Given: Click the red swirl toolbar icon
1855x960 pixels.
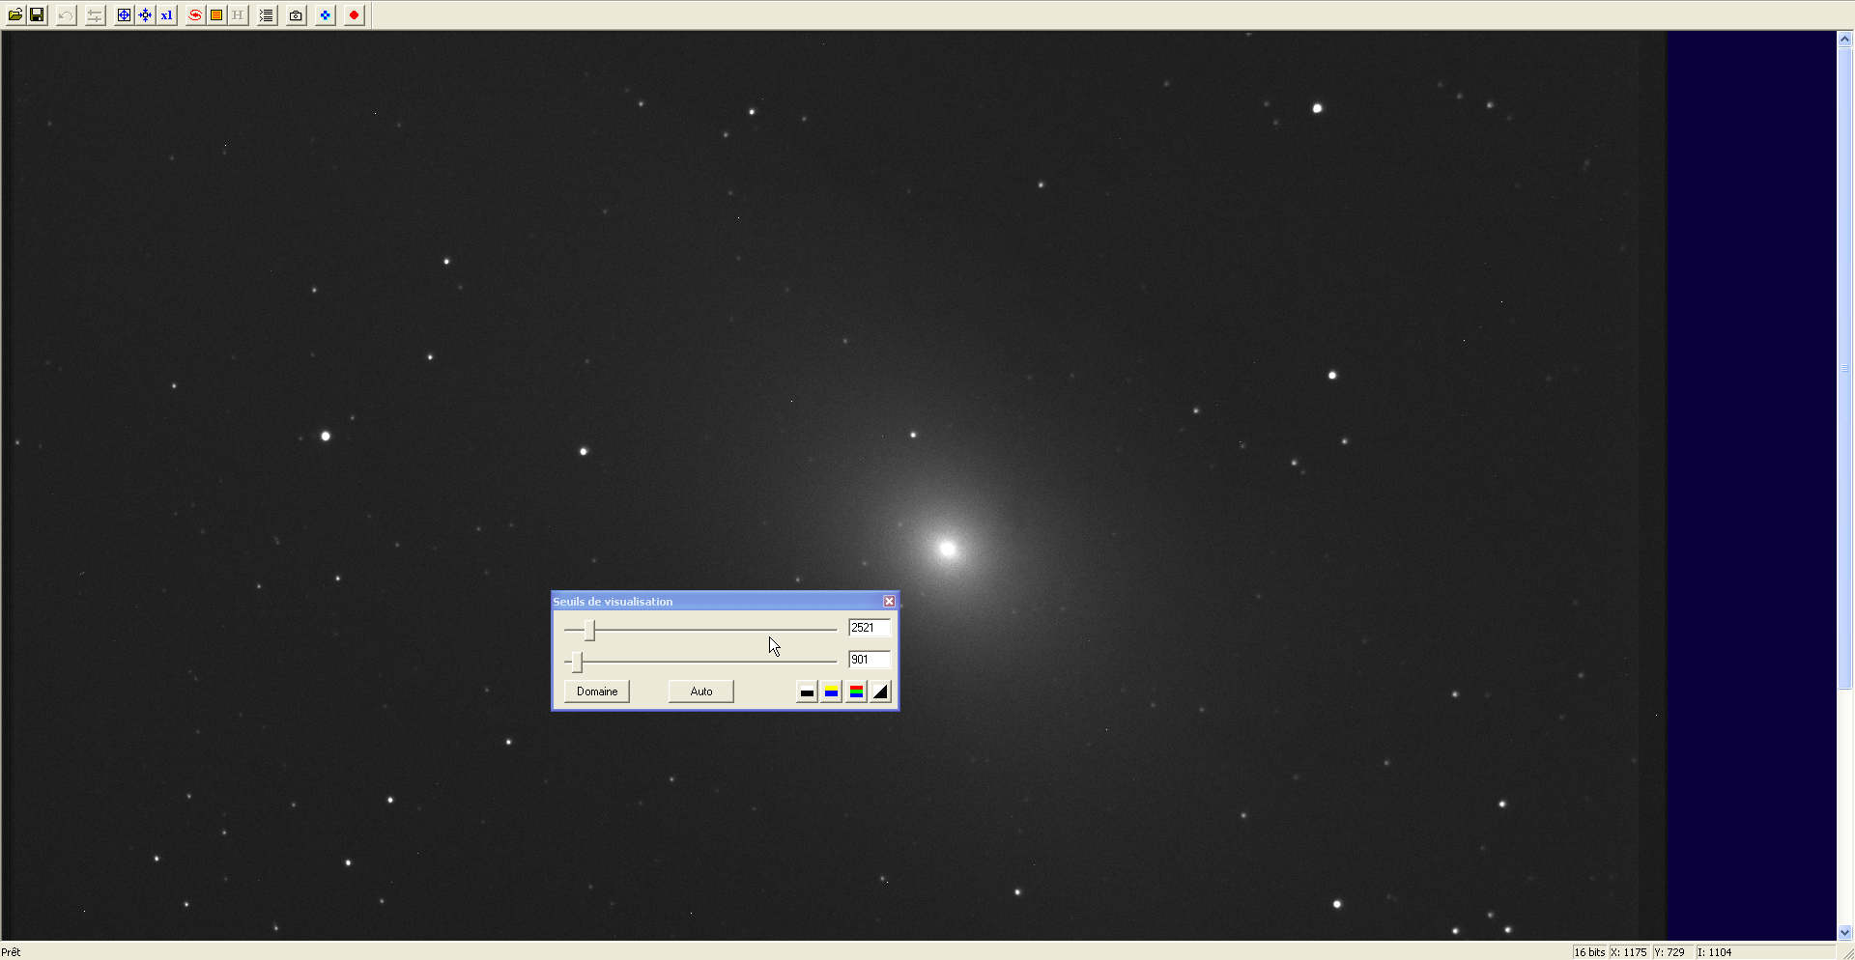Looking at the screenshot, I should pos(195,15).
